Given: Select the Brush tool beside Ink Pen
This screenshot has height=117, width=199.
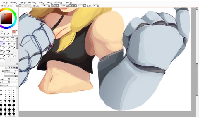Looking at the screenshot, I should pos(13,47).
